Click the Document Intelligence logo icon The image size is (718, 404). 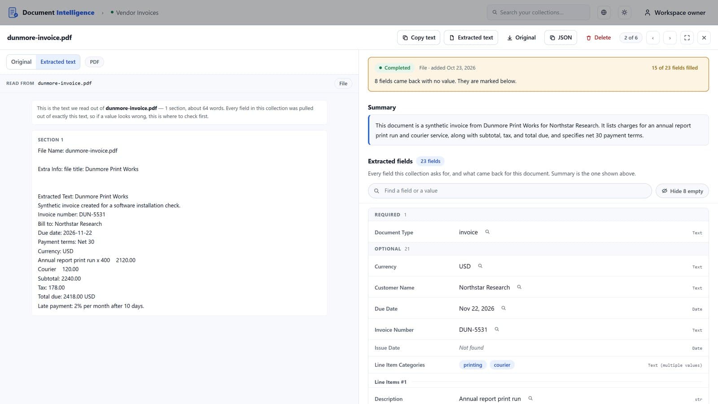click(13, 13)
